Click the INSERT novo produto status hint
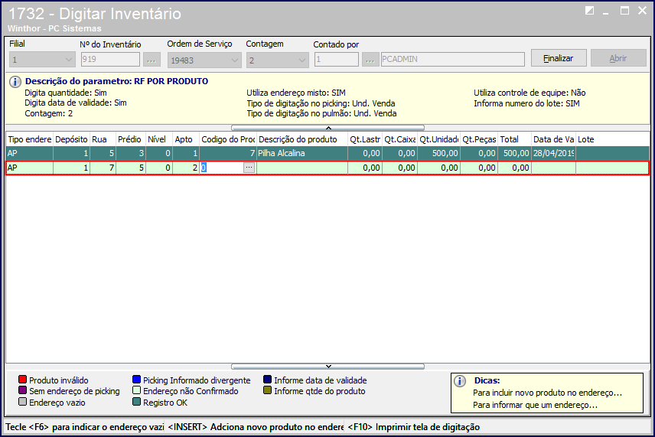The image size is (655, 437). [x=256, y=427]
